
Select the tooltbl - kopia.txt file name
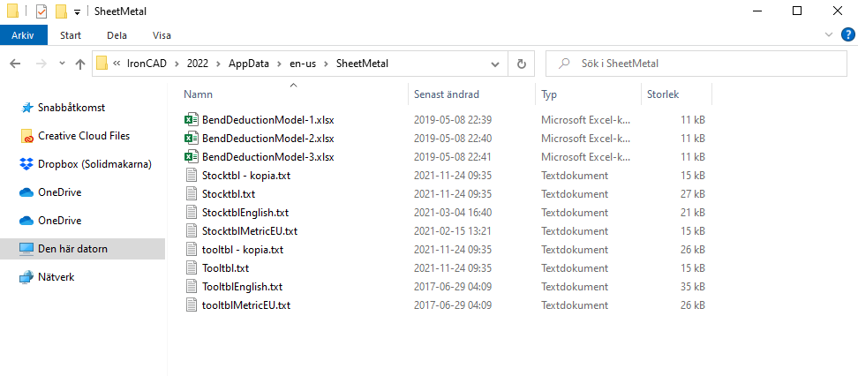[x=243, y=250]
